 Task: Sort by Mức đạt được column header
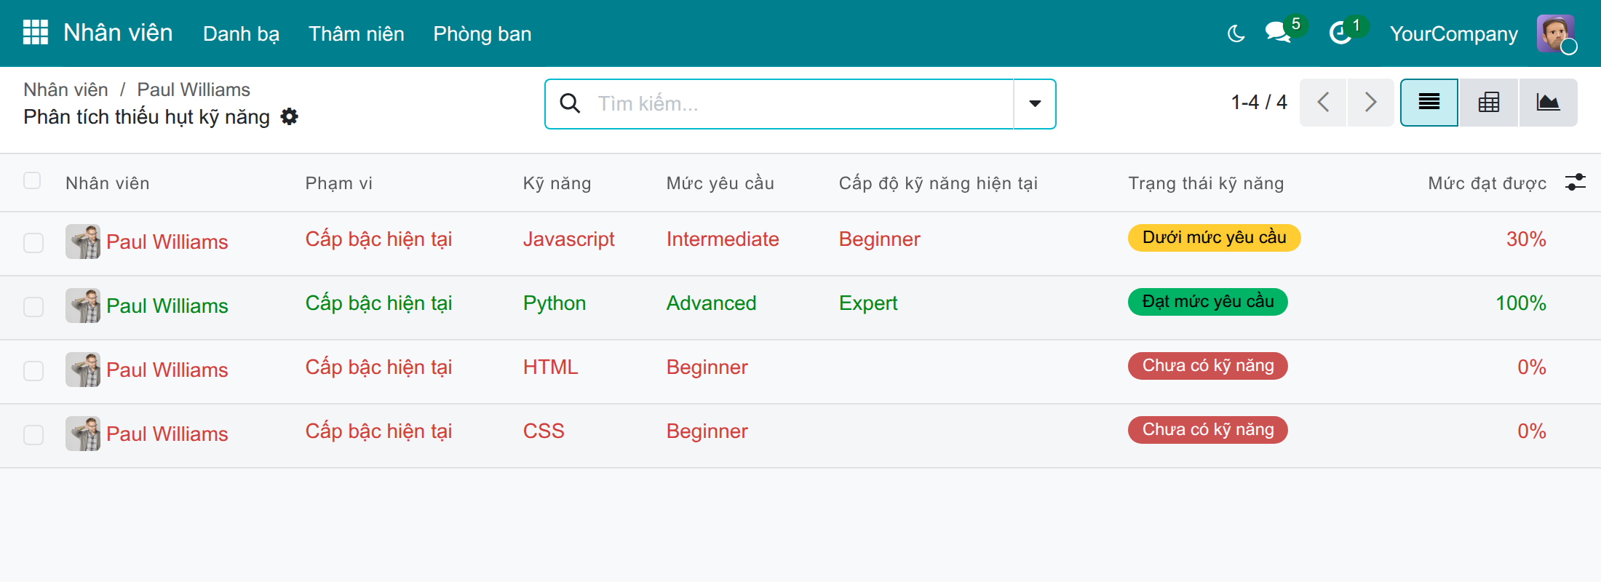(1487, 183)
